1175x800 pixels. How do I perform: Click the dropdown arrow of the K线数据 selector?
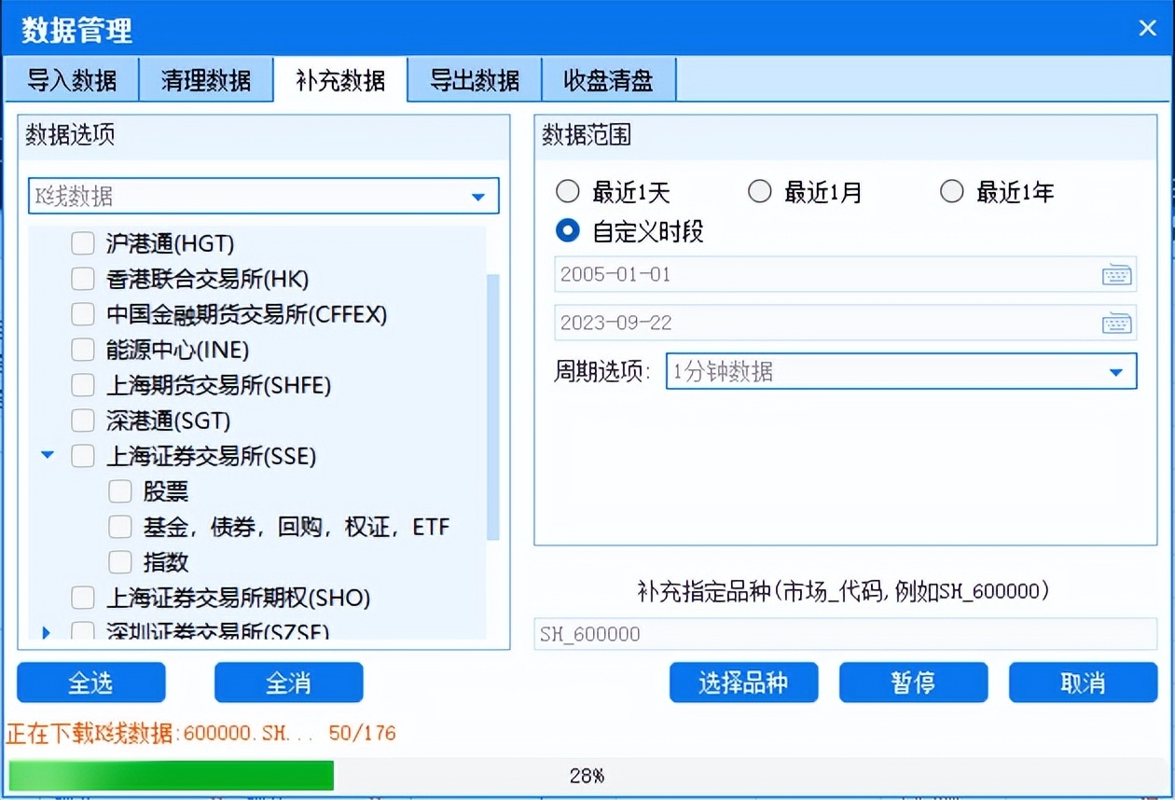pos(479,196)
